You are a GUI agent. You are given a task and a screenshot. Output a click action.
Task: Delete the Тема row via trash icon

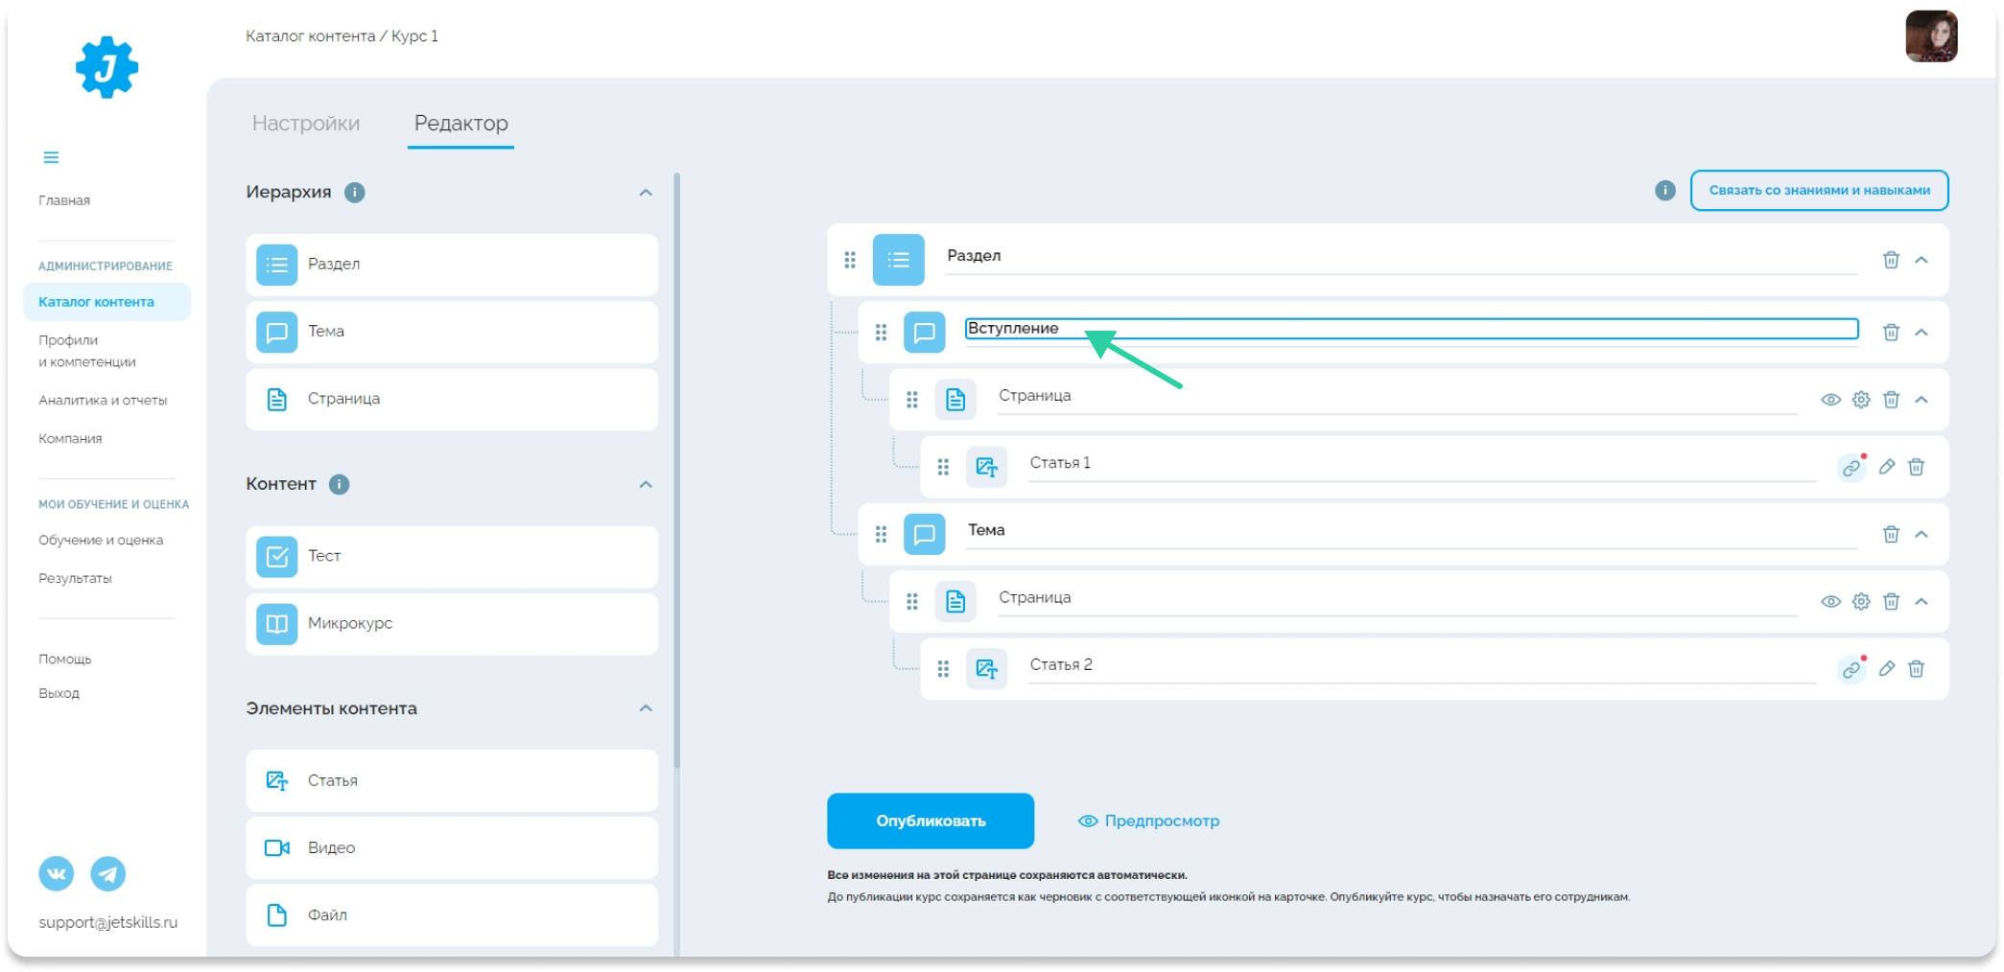tap(1891, 534)
